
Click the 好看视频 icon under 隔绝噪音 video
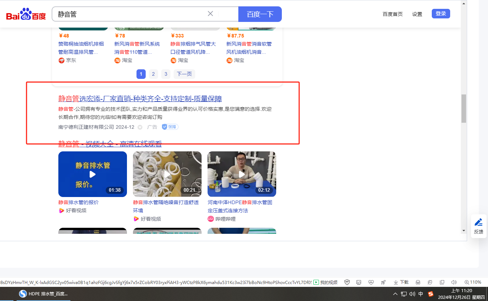pyautogui.click(x=136, y=219)
